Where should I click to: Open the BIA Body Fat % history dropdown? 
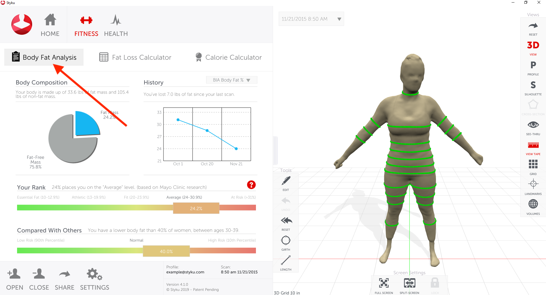[231, 80]
